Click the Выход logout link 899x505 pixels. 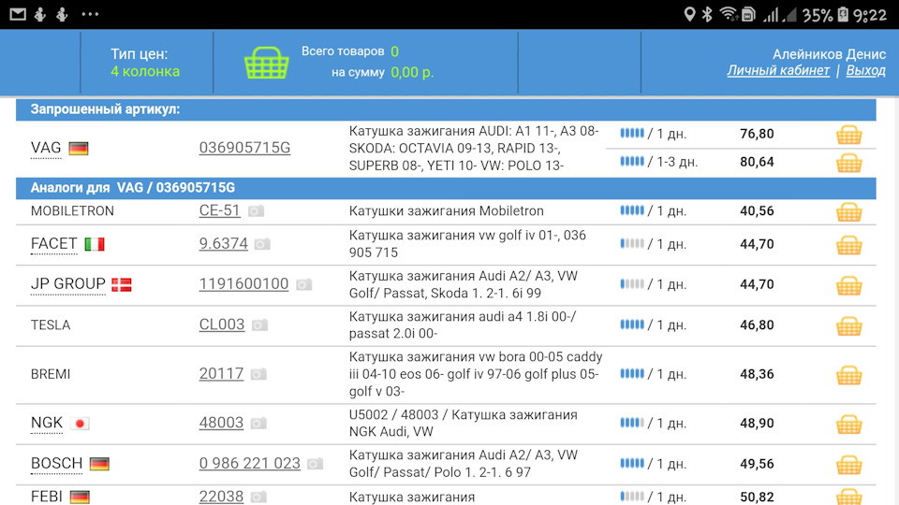865,70
